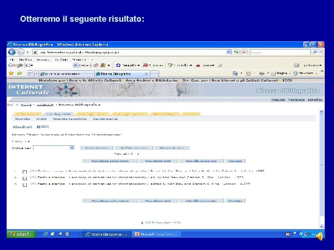Open the Home button dropdown arrow
The image size is (334, 250).
coord(241,73)
